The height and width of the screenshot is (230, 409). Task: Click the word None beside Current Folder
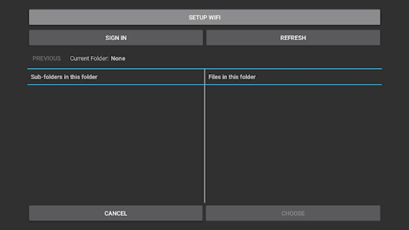click(118, 58)
